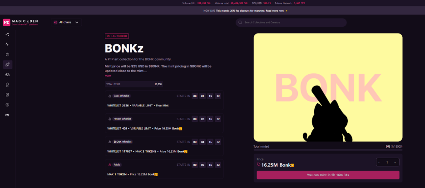Select the Gods Whitelist stage label
The height and width of the screenshot is (188, 425).
tap(122, 96)
